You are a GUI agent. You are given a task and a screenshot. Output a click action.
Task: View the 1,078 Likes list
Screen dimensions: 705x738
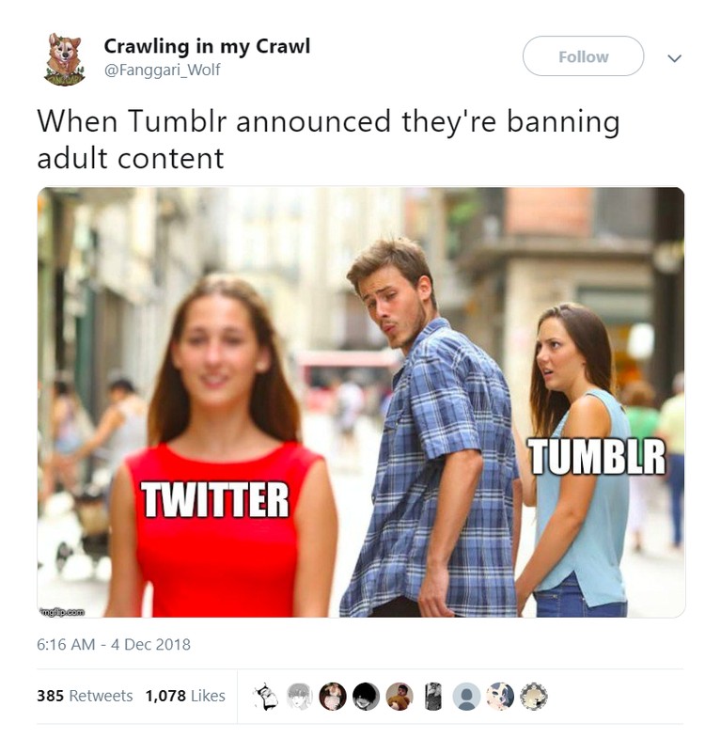click(x=185, y=695)
